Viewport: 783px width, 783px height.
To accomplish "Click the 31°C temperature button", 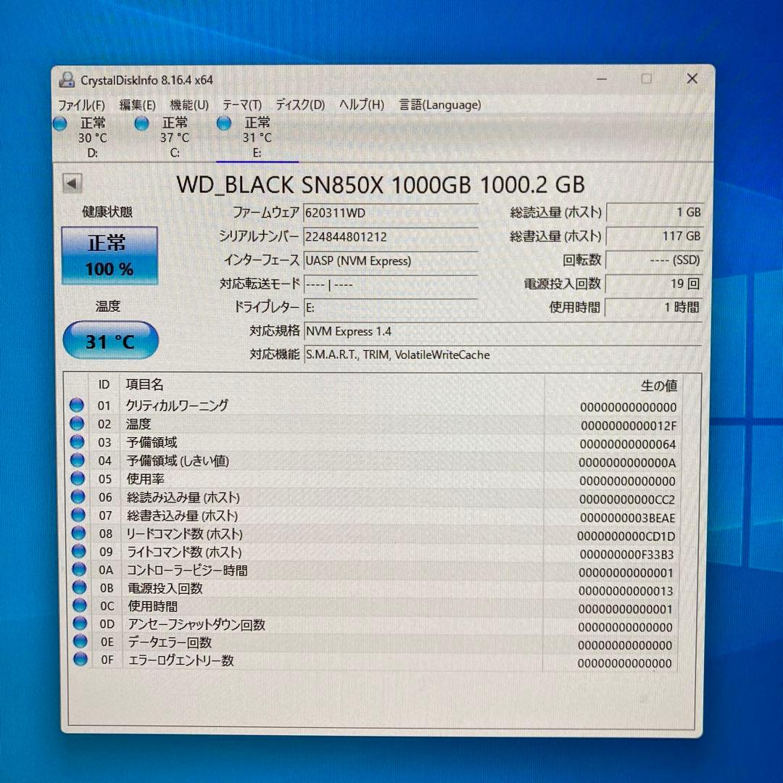I will tap(109, 339).
